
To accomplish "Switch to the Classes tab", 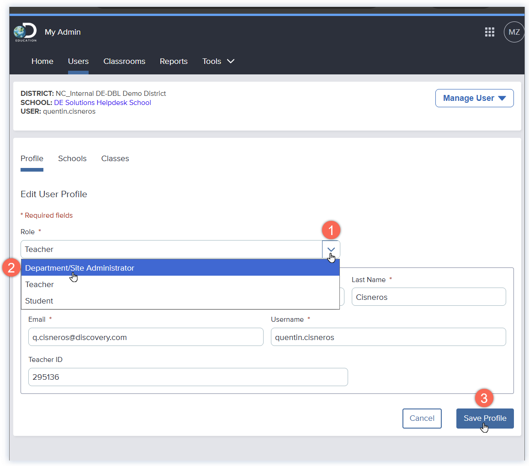I will [x=115, y=159].
